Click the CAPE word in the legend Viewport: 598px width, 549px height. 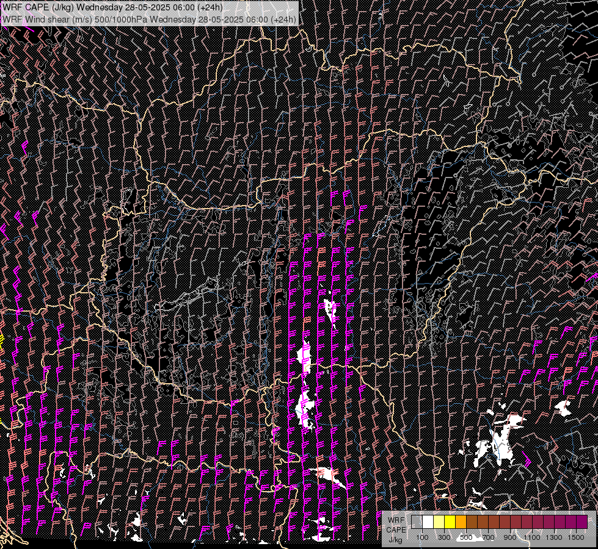396,530
